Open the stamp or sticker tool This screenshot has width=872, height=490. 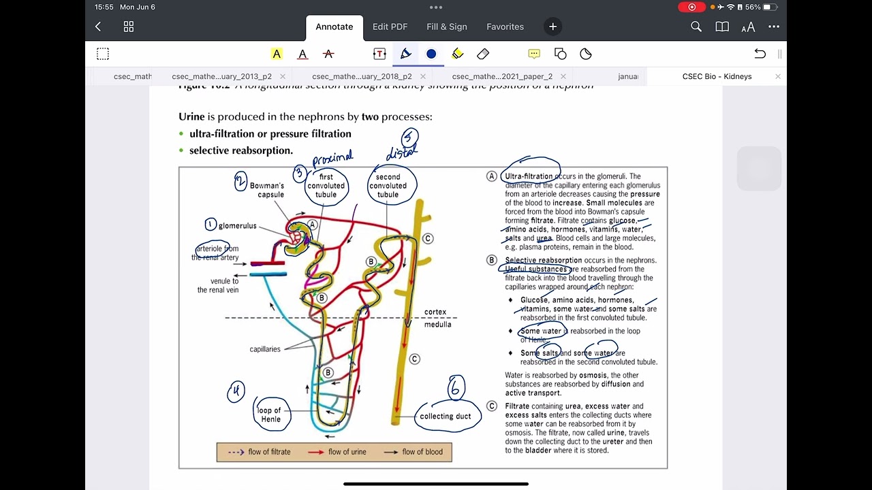coord(586,54)
